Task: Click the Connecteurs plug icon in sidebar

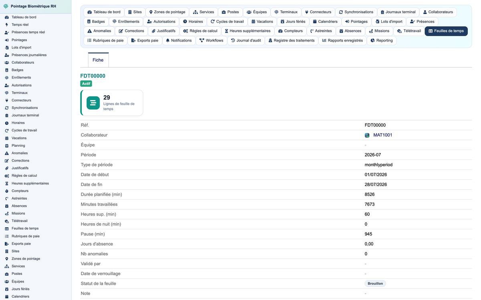Action: click(7, 100)
